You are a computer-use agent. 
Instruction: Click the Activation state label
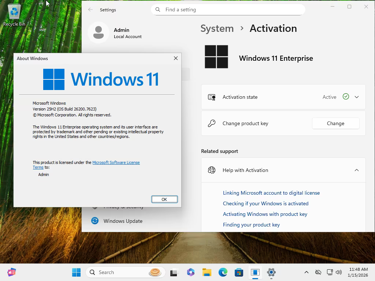coord(240,97)
